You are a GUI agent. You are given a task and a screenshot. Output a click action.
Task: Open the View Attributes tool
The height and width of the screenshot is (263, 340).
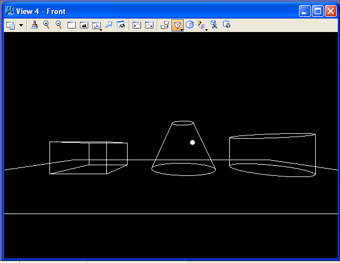tap(10, 25)
